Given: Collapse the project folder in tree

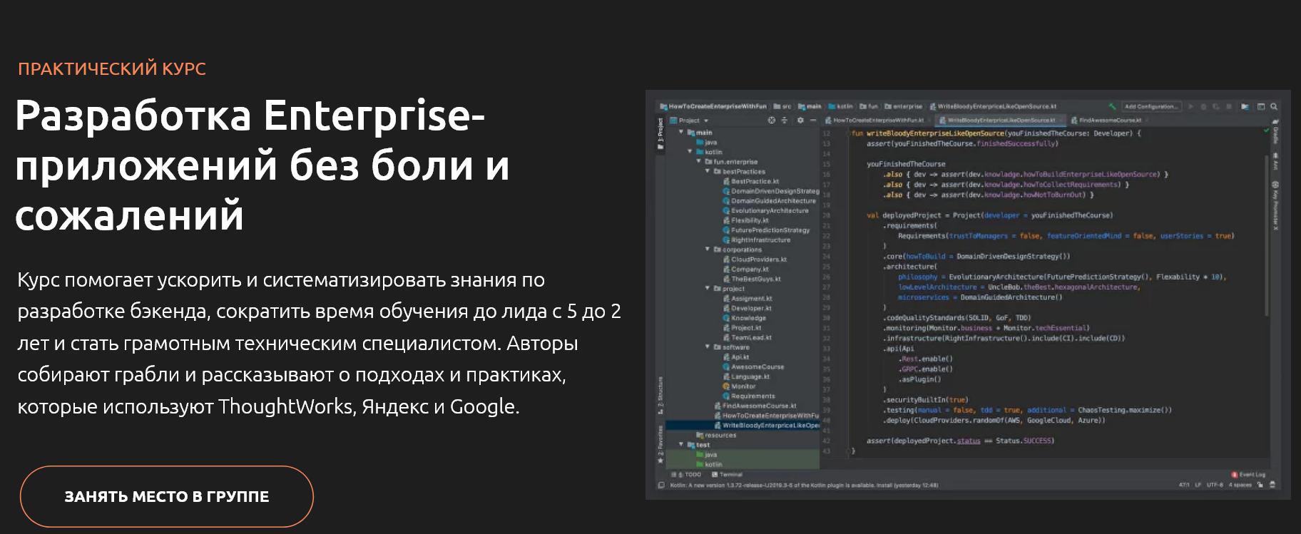Looking at the screenshot, I should tap(708, 289).
